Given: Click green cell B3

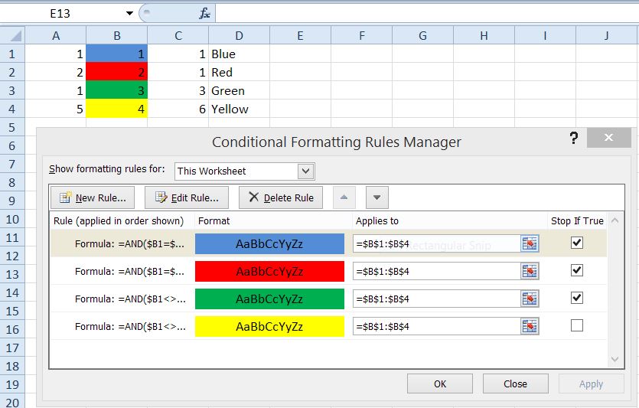Looking at the screenshot, I should [116, 90].
